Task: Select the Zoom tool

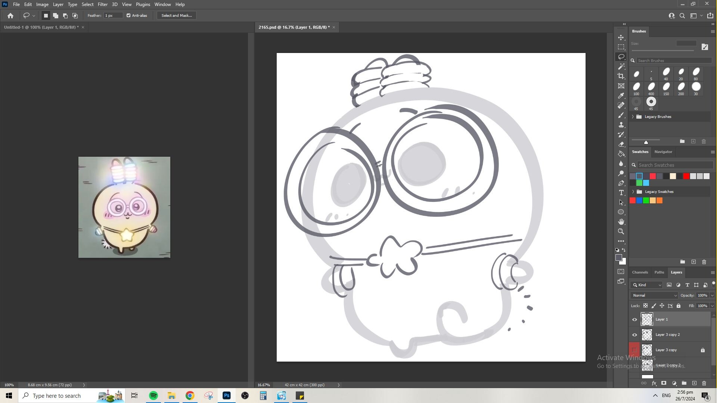Action: 621,232
